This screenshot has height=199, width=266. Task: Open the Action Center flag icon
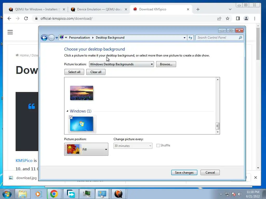tap(234, 194)
